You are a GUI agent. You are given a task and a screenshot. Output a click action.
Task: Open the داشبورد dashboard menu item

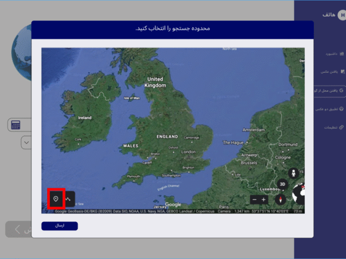[x=331, y=54]
